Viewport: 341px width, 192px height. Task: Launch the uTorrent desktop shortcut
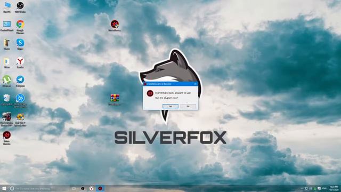(7, 81)
